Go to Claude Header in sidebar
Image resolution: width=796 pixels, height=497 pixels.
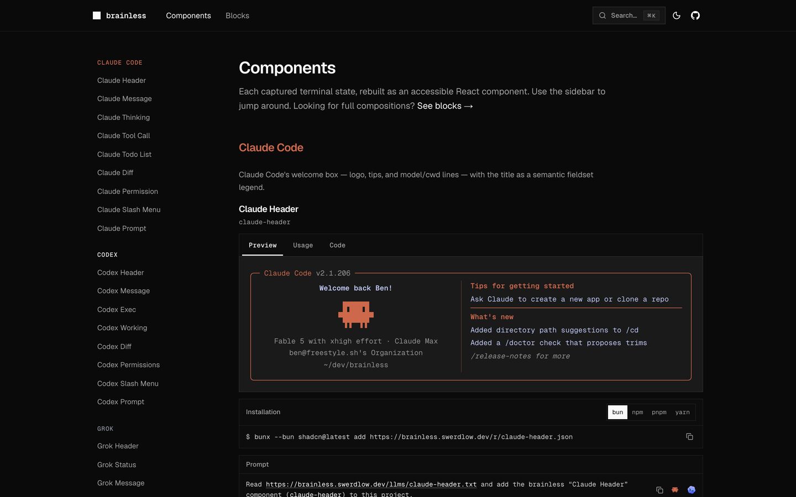point(122,80)
